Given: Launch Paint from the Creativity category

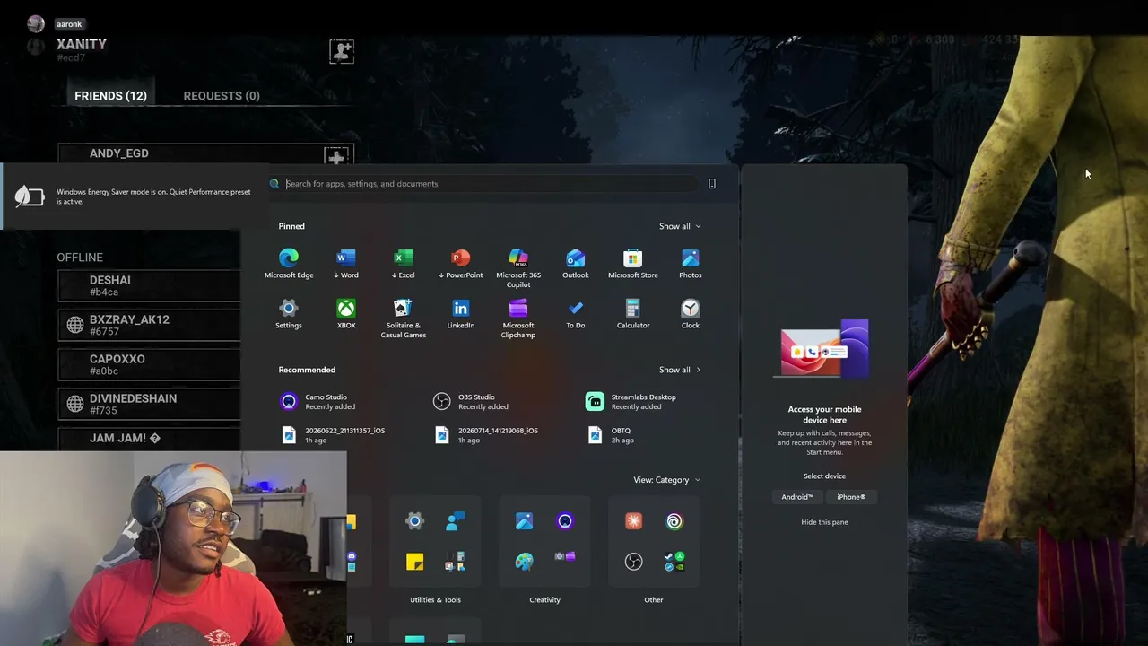Looking at the screenshot, I should click(x=524, y=562).
